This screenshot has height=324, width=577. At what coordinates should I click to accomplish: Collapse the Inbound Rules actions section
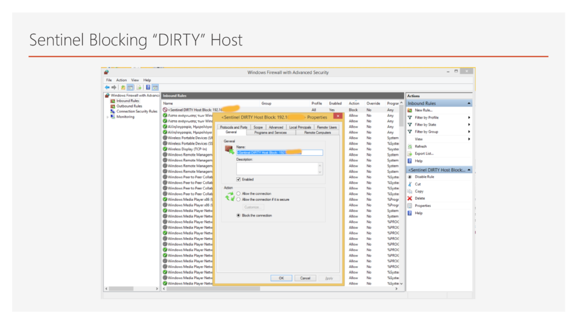(469, 103)
